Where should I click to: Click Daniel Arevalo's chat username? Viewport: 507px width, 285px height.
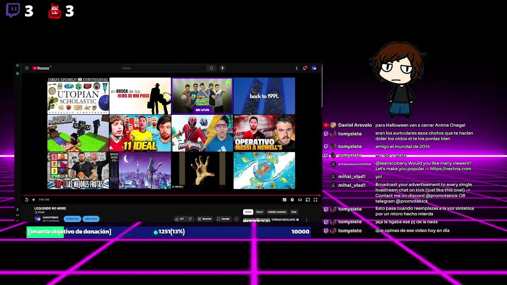pos(355,125)
